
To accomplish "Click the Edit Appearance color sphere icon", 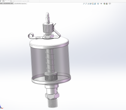I will click(x=104, y=4).
